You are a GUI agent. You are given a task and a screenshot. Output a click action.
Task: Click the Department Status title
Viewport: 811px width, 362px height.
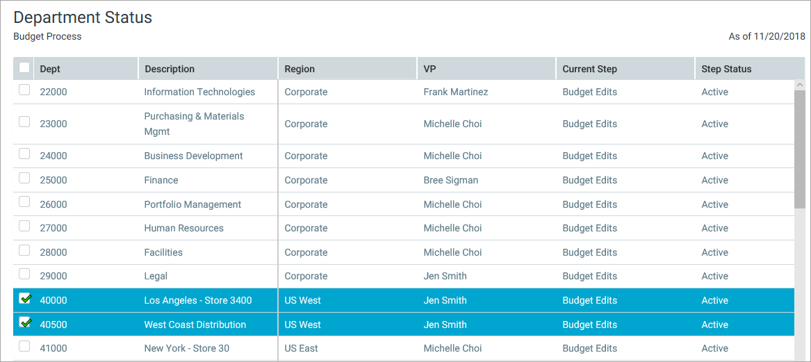coord(83,17)
